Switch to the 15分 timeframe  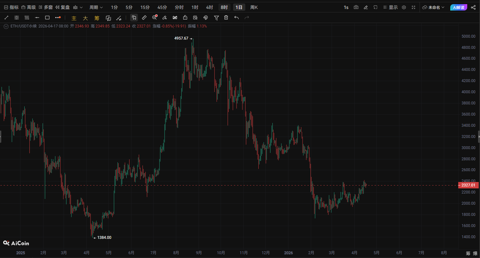tap(145, 7)
